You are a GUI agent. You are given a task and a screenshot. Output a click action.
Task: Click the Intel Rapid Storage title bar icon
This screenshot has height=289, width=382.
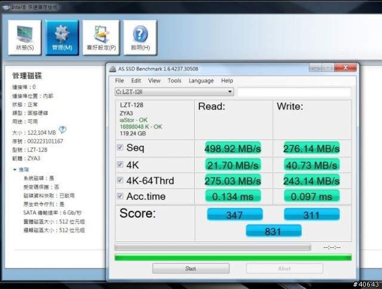tap(5, 7)
